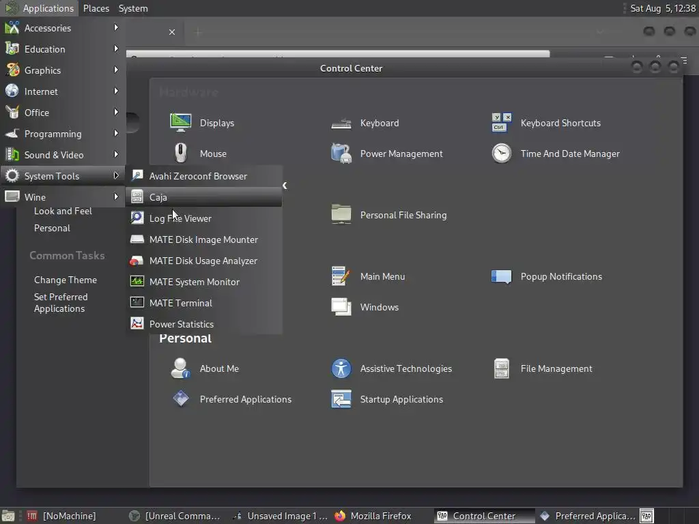699x524 pixels.
Task: Expand the Programming submenu
Action: [x=63, y=134]
